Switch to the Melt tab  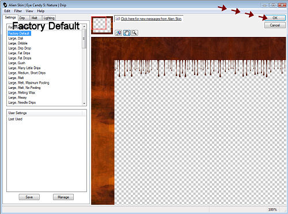point(35,18)
